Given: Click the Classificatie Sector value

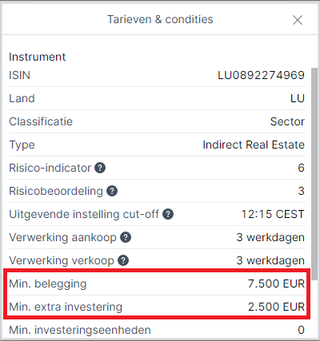Looking at the screenshot, I should point(287,121).
